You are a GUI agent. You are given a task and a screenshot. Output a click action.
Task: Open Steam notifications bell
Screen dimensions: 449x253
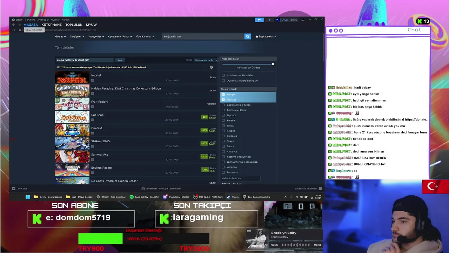tap(269, 20)
